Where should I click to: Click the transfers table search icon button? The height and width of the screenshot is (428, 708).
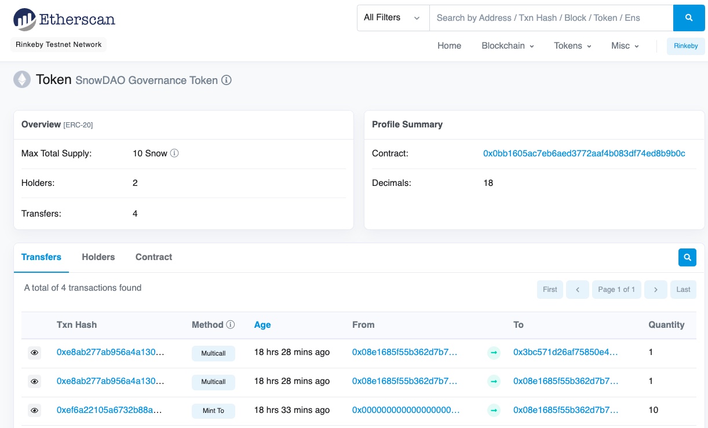(x=687, y=257)
